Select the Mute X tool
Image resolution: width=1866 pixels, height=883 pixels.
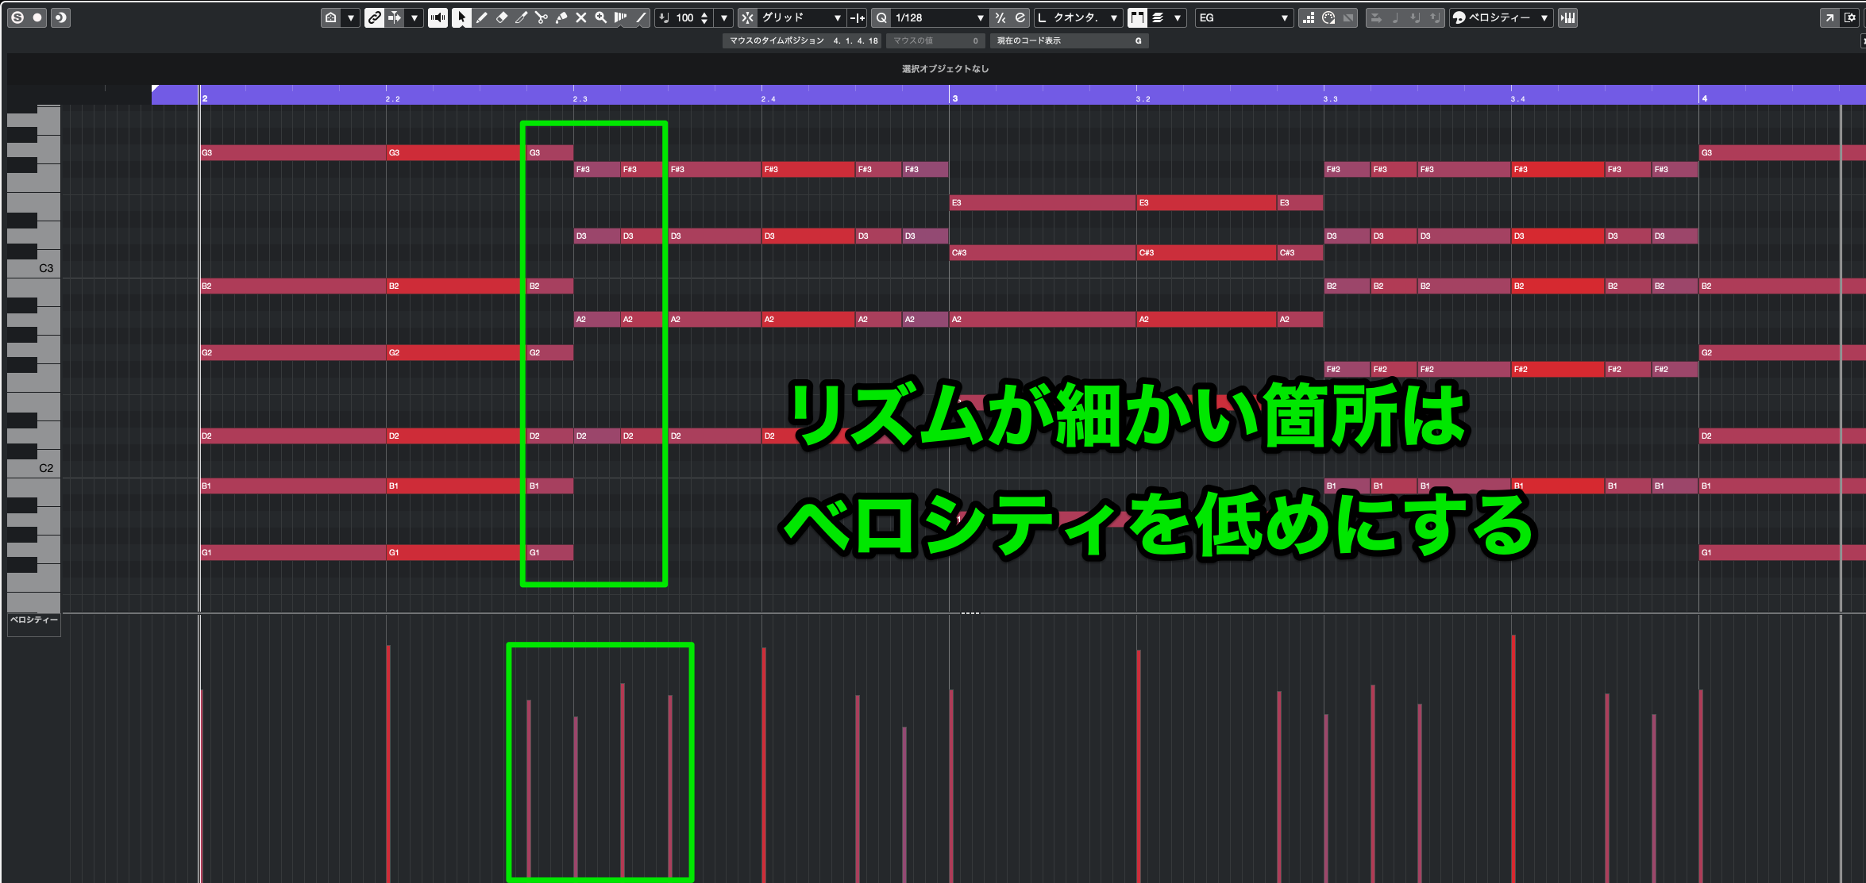581,17
